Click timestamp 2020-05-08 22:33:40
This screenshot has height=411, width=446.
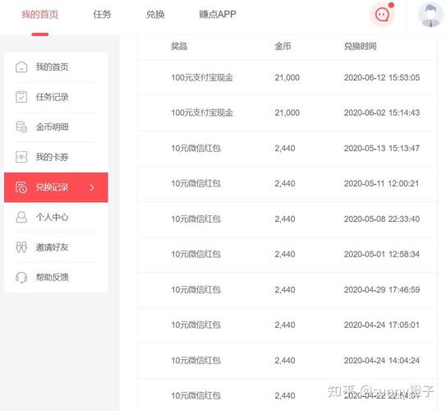point(382,219)
